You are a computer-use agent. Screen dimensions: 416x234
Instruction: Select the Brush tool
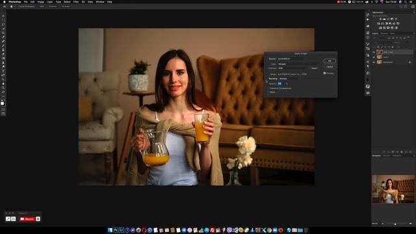point(3,45)
